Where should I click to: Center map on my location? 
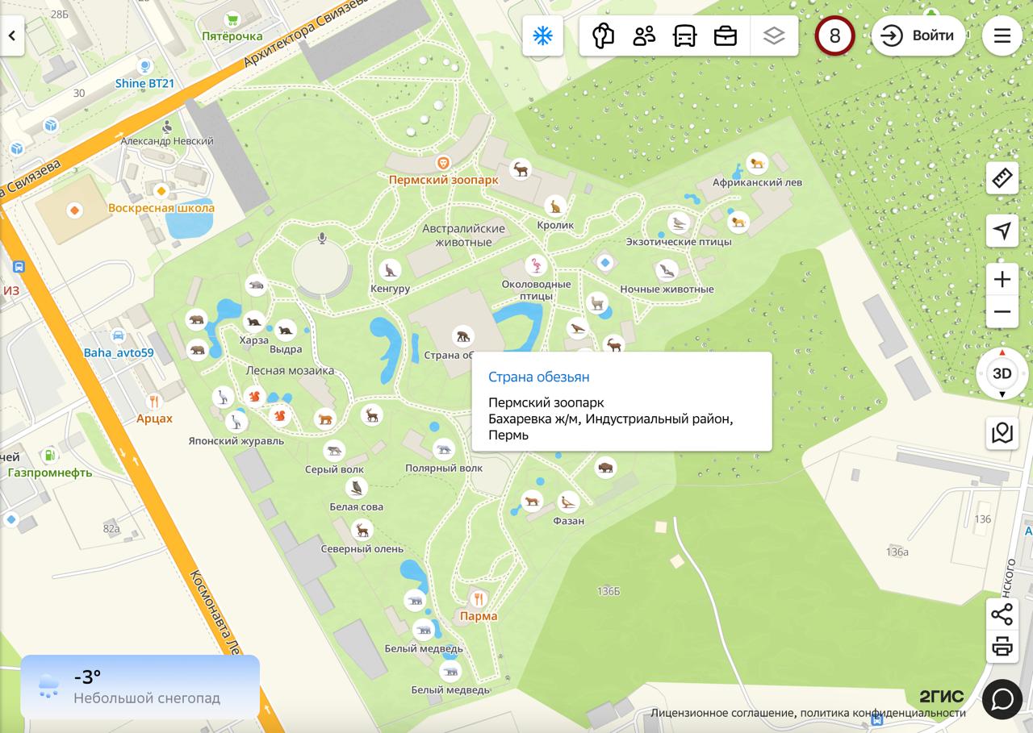[x=1002, y=231]
